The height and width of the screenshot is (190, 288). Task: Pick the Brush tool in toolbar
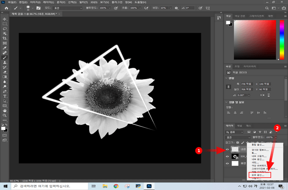5,57
